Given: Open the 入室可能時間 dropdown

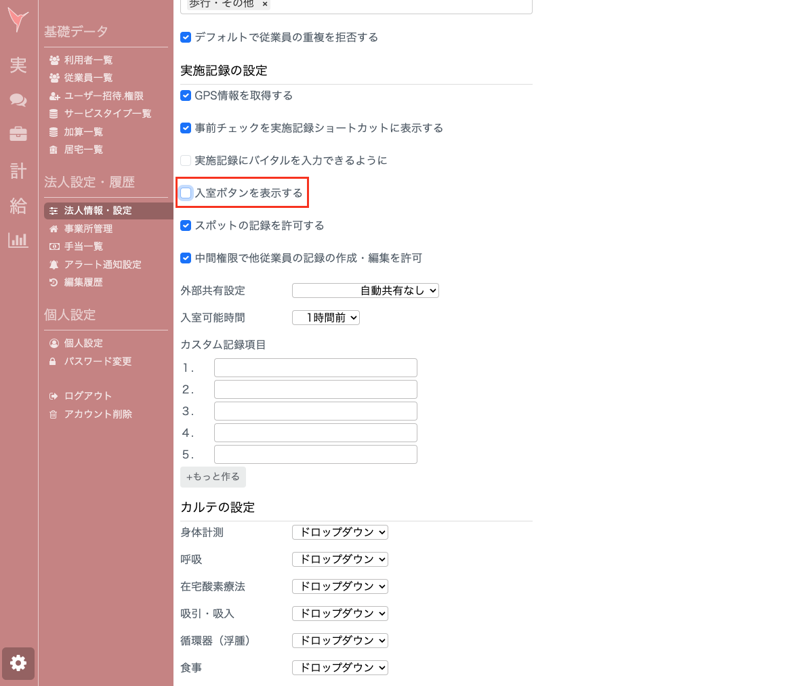Looking at the screenshot, I should [325, 317].
